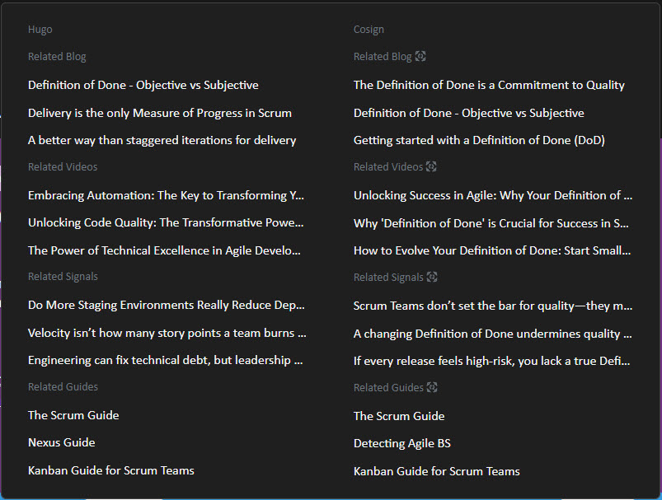
Task: Open 'Delivery is the only Measure of Progress in Scrum'
Action: pos(160,113)
